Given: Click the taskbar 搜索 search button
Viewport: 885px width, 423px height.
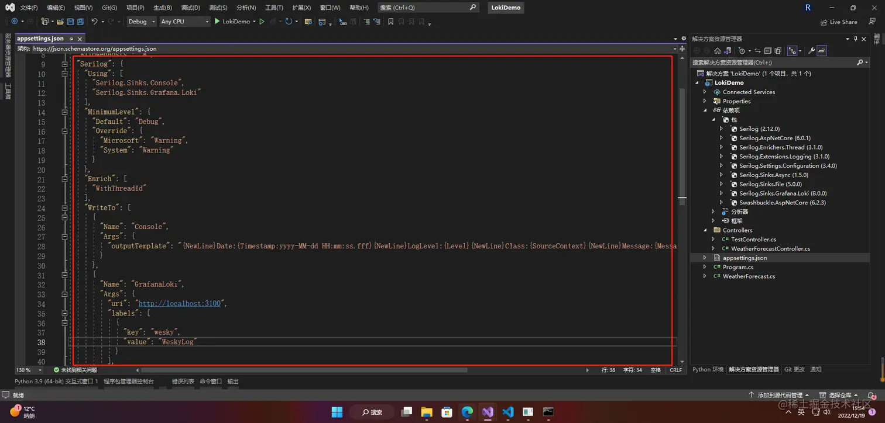Looking at the screenshot, I should 372,412.
